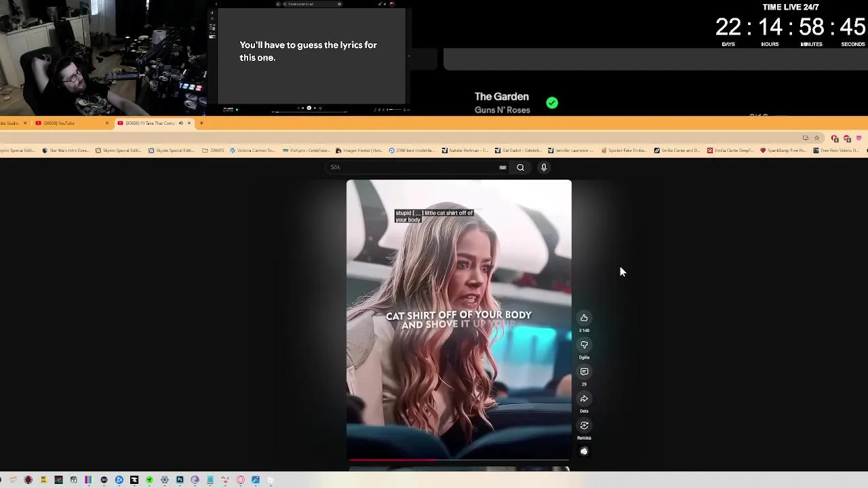Close the I'll Take That Curs... tab
The image size is (868, 488).
coord(189,123)
